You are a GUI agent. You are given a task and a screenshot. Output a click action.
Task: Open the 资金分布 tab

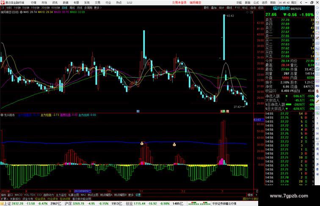28,199
